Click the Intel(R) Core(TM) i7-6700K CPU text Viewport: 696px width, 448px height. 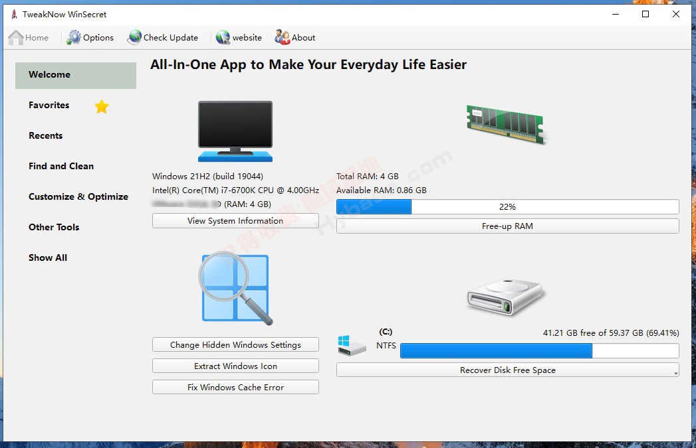coord(236,190)
